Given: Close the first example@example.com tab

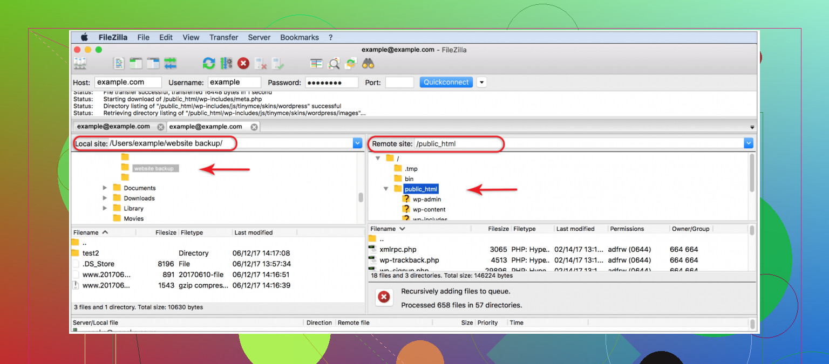Looking at the screenshot, I should [160, 127].
